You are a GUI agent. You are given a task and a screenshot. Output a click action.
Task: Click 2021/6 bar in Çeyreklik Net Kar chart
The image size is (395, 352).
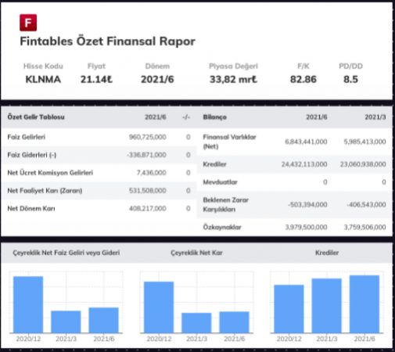[235, 322]
